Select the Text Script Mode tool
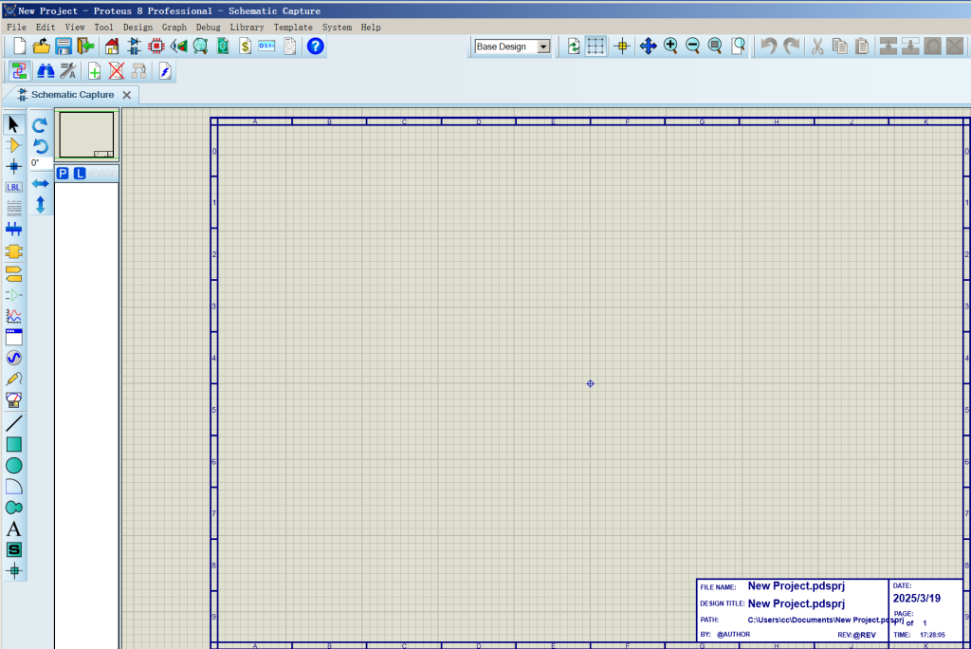Image resolution: width=971 pixels, height=649 pixels. pyautogui.click(x=13, y=209)
